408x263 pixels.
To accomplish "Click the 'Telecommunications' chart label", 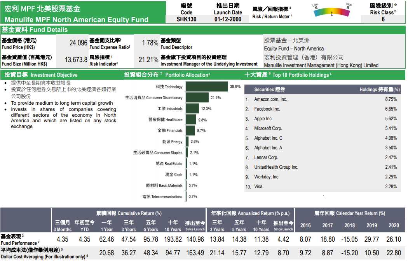I will [162, 197].
